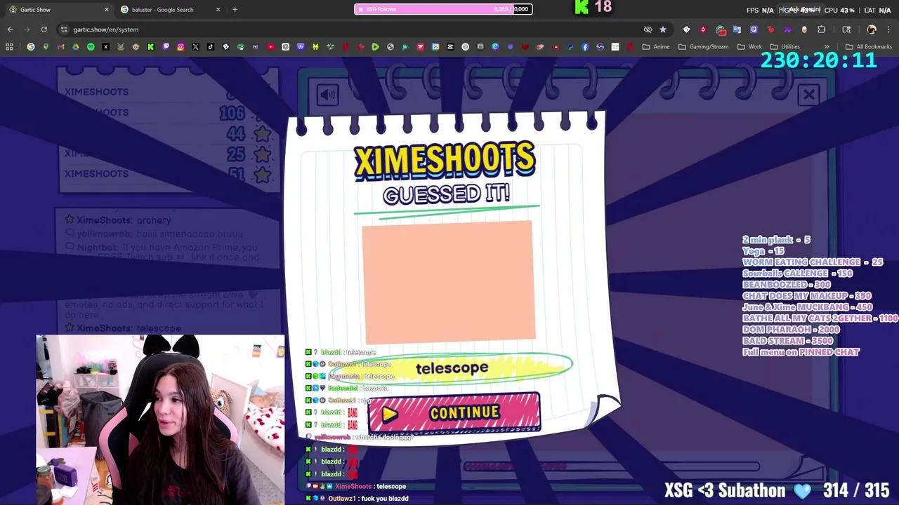
Task: Click the pink CONTINUE button
Action: 454,412
